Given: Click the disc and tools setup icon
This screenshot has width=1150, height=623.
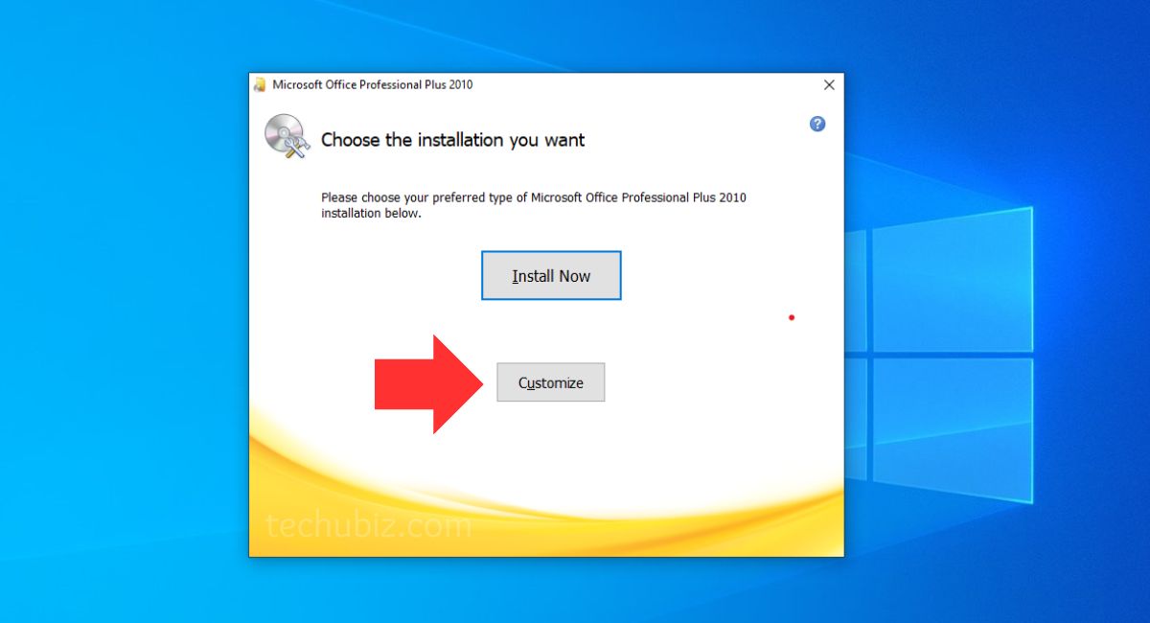Looking at the screenshot, I should coord(286,136).
